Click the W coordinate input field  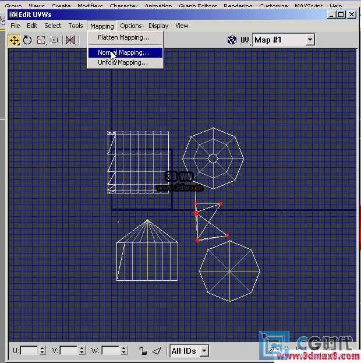point(111,351)
